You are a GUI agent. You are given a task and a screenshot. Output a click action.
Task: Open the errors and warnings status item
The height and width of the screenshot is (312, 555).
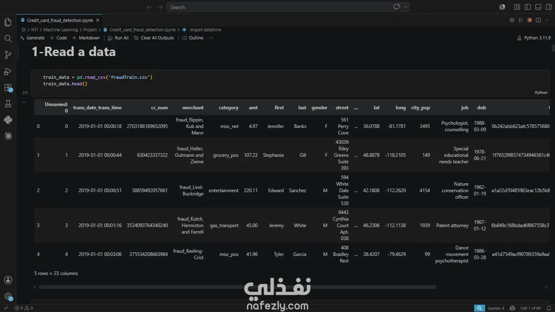click(x=24, y=308)
